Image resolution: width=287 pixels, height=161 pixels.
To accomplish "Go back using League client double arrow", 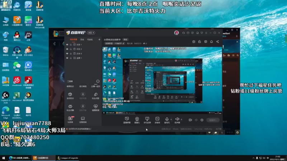I will [x=55, y=44].
